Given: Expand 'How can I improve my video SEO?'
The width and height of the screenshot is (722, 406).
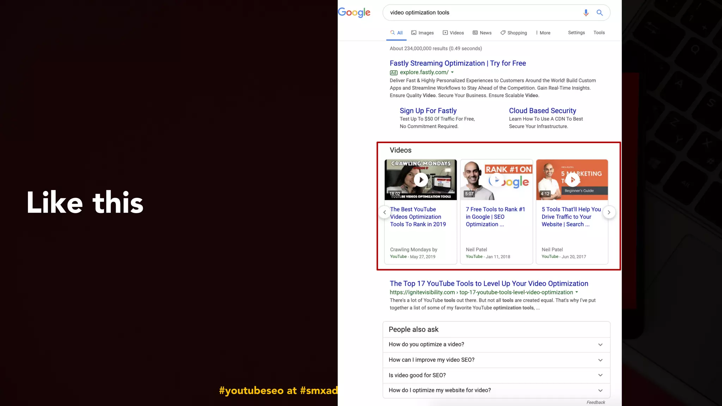Looking at the screenshot, I should point(600,360).
